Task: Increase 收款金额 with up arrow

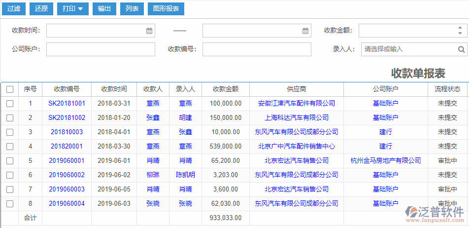Action: [460, 28]
